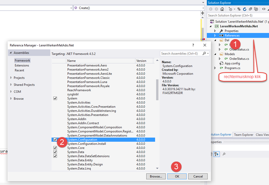
Task: Switch to the Solution Explorer tab
Action: [x=221, y=134]
